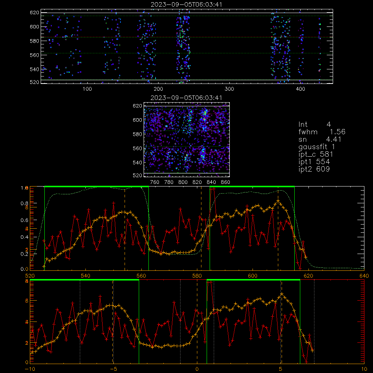Select the 'ipt2 609' readout text
This screenshot has height=373, width=373.
coord(314,169)
